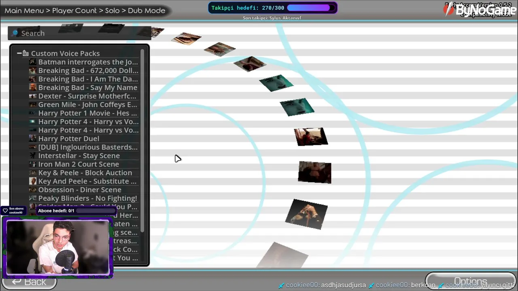Click the Custom Voice Packs folder icon

click(x=25, y=53)
